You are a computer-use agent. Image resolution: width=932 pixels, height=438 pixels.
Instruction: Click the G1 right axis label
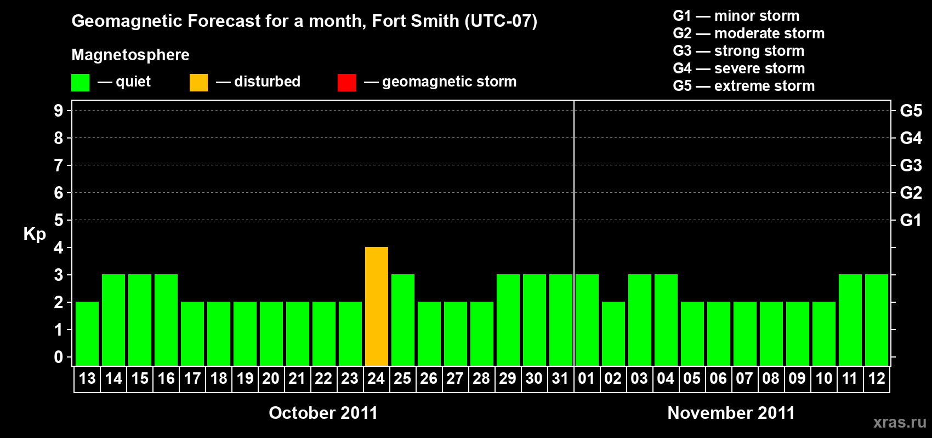(911, 220)
